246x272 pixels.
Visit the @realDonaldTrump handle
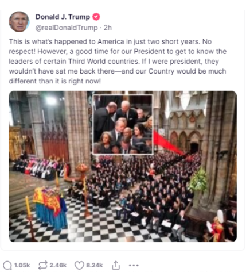(x=67, y=28)
